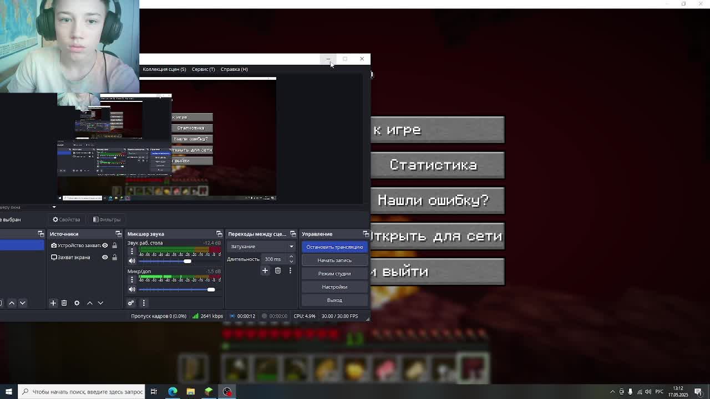The height and width of the screenshot is (399, 710).
Task: Click Windows taskbar search box
Action: 81,392
